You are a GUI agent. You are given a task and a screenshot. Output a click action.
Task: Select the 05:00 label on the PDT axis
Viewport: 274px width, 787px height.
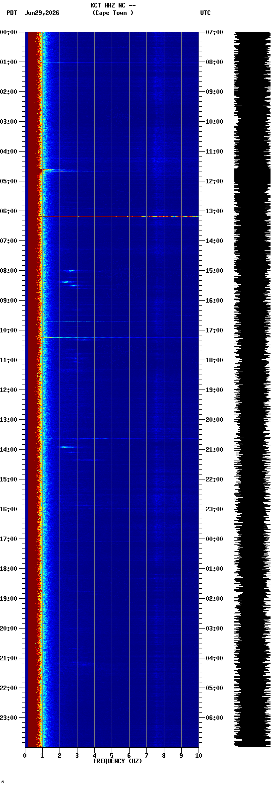8,181
